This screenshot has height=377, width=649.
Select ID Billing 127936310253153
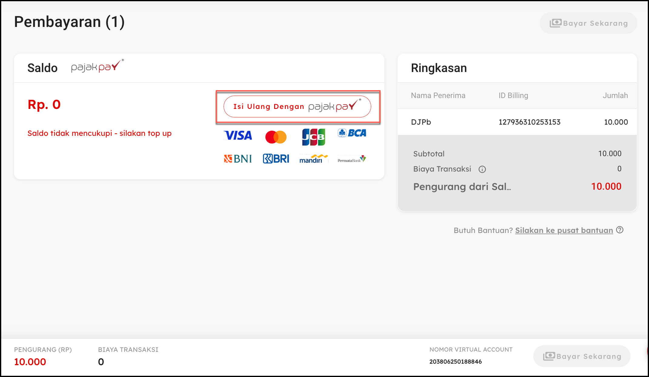[x=529, y=122]
